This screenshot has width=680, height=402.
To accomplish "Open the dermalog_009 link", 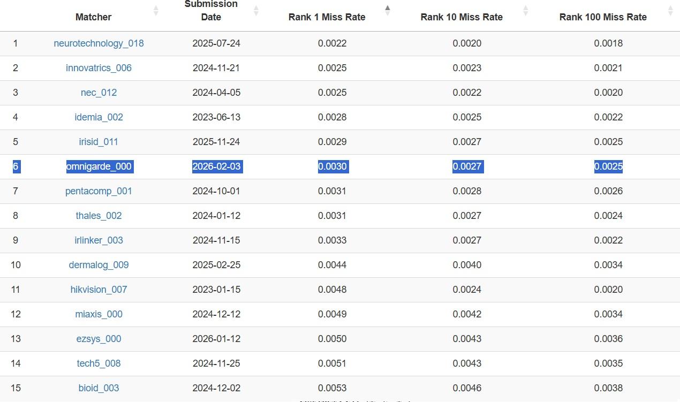I will [99, 265].
